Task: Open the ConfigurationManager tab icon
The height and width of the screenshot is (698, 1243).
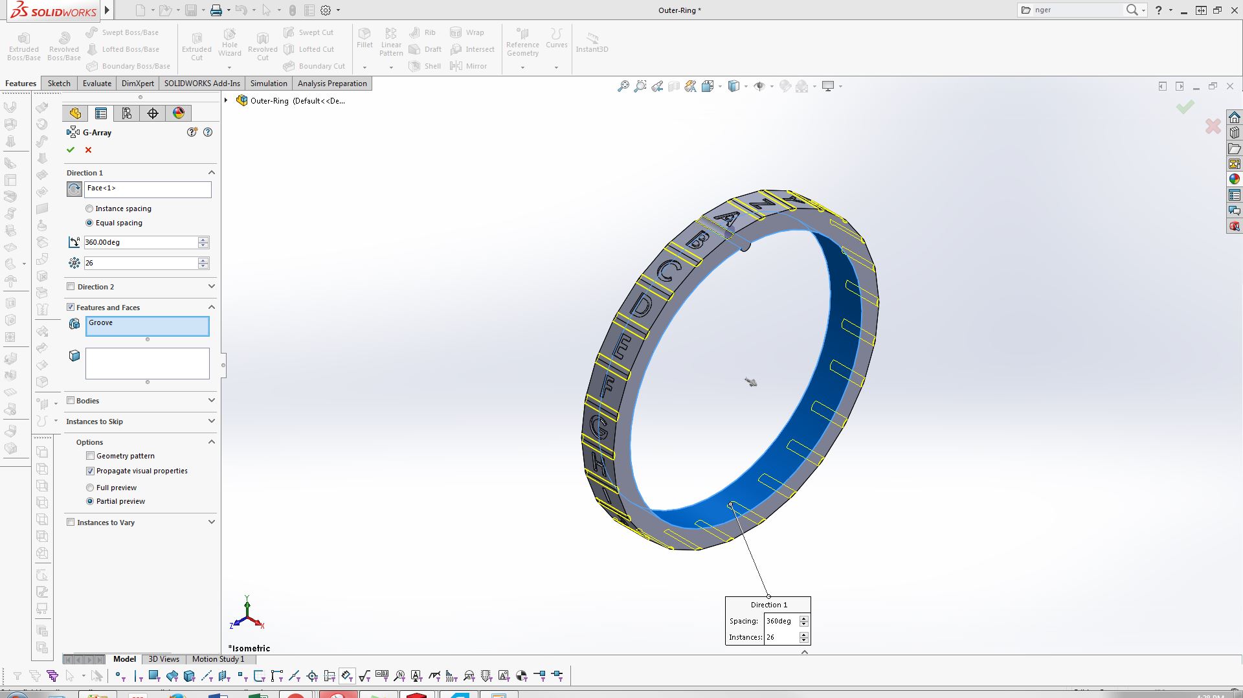Action: pos(127,113)
